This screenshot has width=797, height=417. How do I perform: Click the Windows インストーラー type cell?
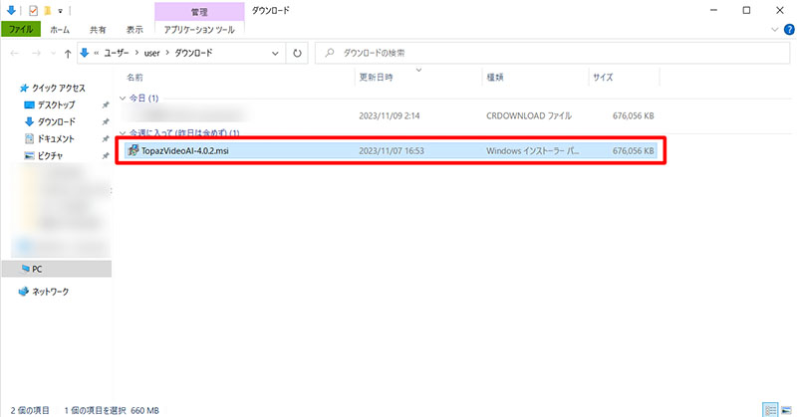pos(532,151)
